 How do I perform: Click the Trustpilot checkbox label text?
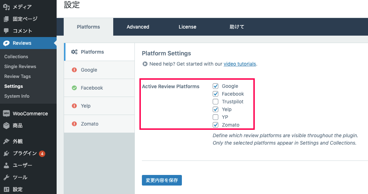(x=232, y=102)
